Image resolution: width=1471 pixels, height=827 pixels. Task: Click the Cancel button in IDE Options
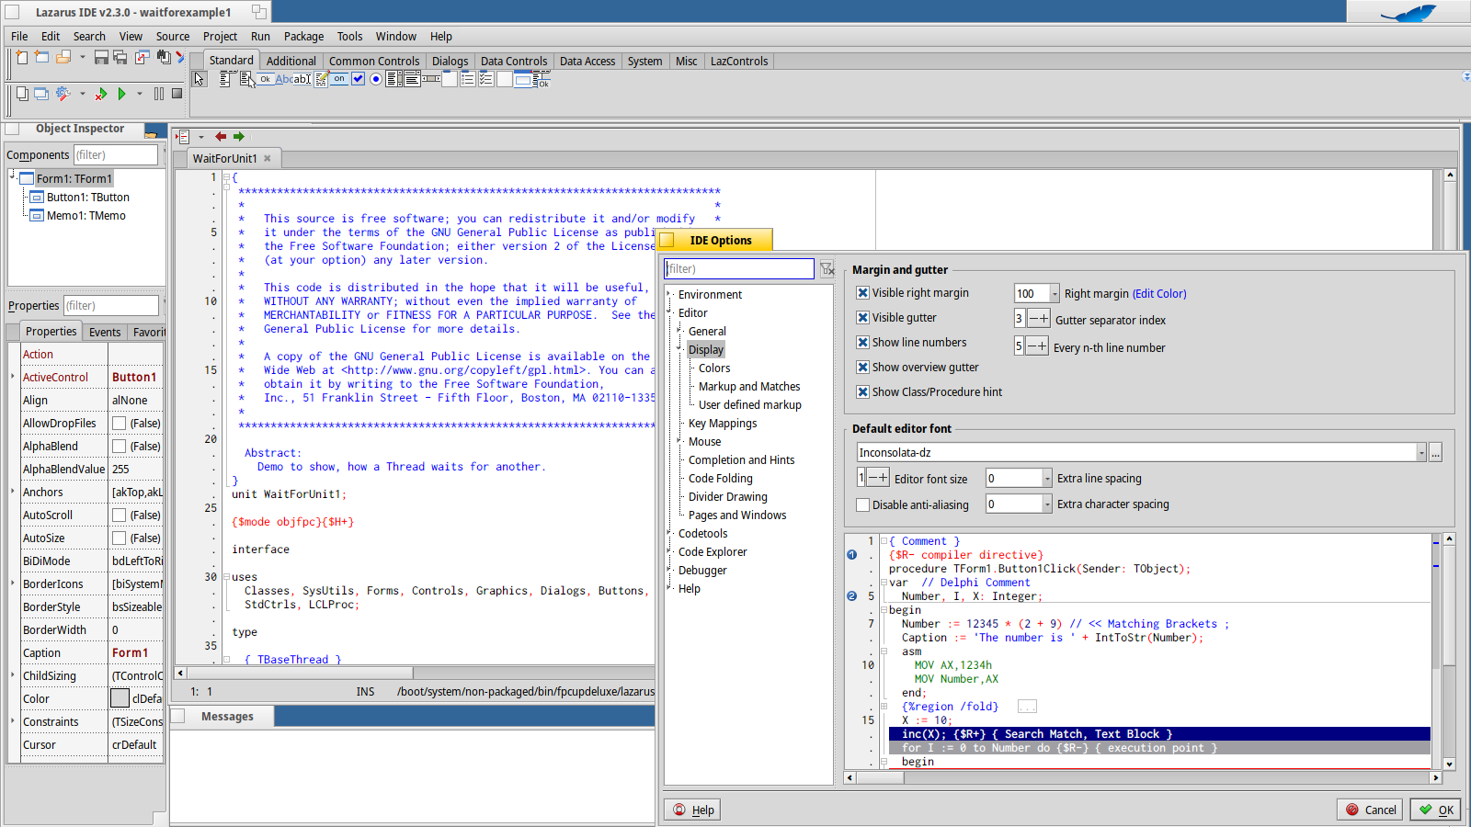pyautogui.click(x=1370, y=810)
